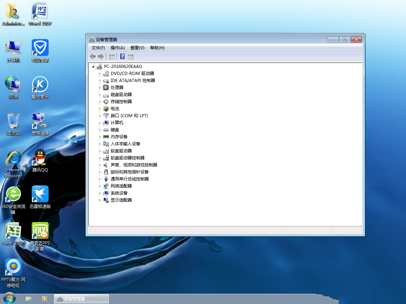Click the blue Help question-mark toolbar icon

coord(122,56)
